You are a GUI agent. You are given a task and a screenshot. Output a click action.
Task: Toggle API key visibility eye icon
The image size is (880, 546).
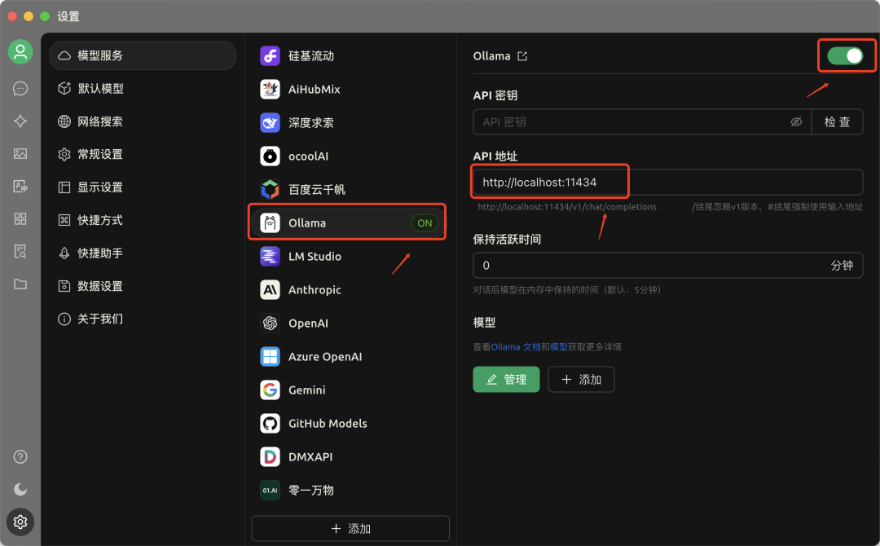click(x=796, y=121)
